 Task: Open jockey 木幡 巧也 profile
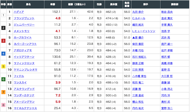(x=138, y=50)
